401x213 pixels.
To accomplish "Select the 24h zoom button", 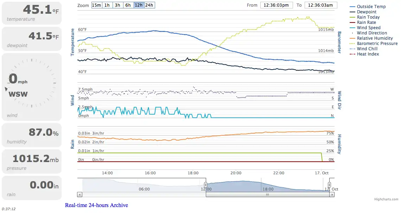I will click(149, 5).
